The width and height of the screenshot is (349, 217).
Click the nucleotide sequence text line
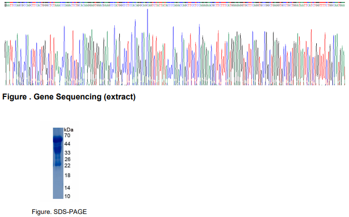[175, 5]
